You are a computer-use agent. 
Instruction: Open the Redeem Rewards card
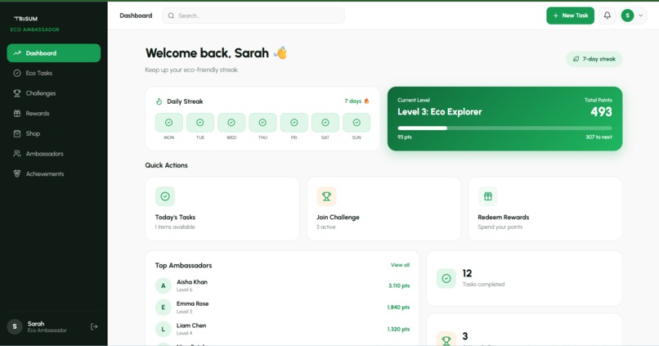click(x=545, y=209)
